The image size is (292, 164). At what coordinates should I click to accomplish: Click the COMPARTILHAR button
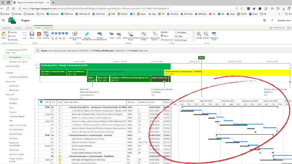coord(277,28)
